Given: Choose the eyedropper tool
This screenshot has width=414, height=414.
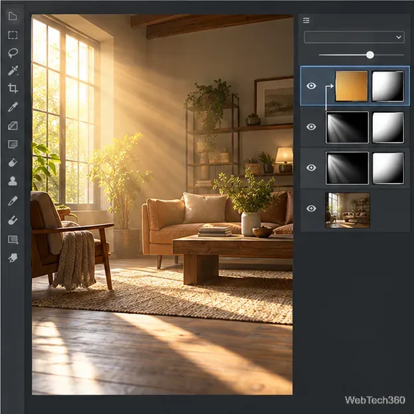Looking at the screenshot, I should tap(13, 107).
